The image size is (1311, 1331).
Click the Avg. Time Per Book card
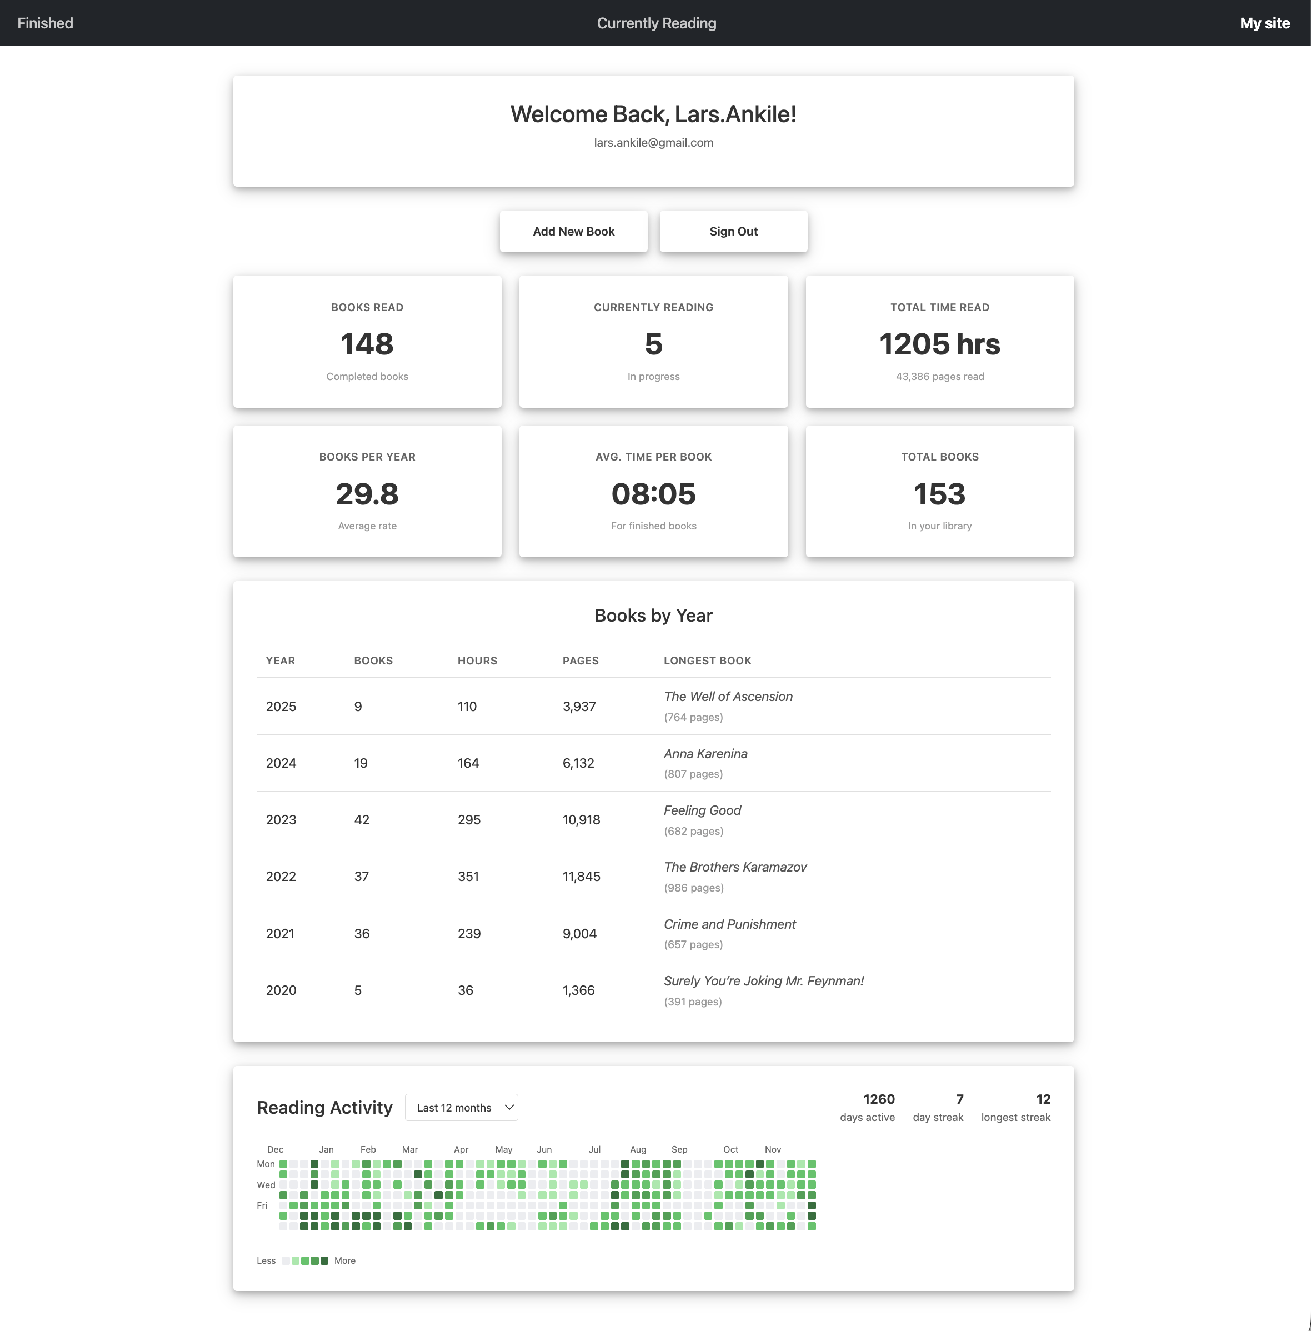[653, 491]
